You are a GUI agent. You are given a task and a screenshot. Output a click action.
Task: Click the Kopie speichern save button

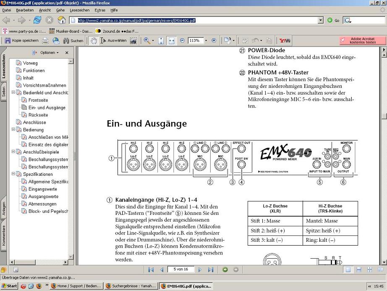click(22, 40)
